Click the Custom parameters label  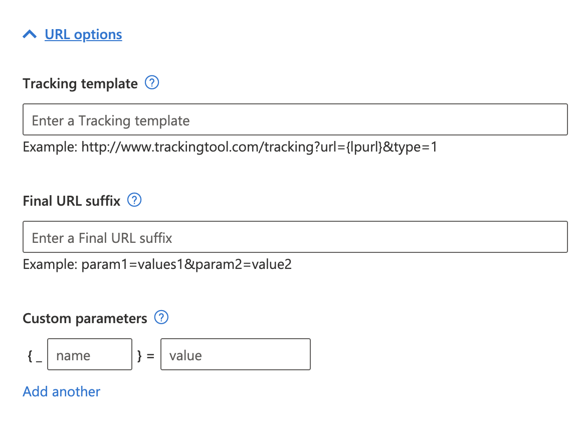(x=85, y=319)
